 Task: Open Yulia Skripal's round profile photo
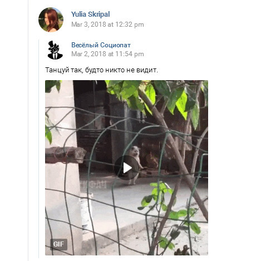[x=51, y=19]
